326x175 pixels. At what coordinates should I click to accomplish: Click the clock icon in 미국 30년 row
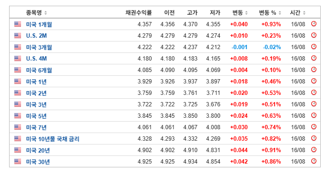314,161
